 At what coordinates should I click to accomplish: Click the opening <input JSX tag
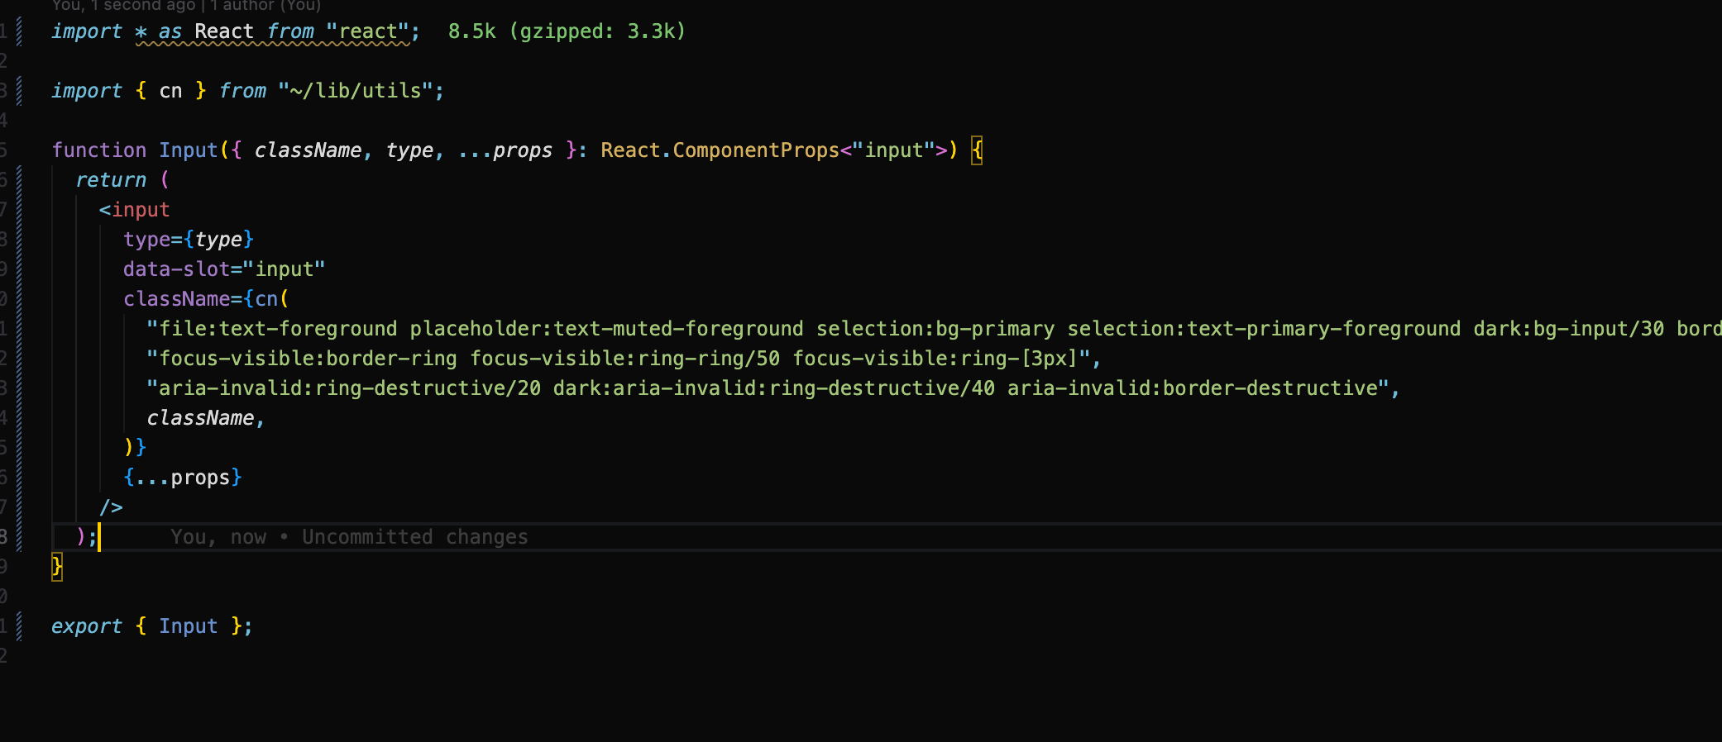(x=135, y=210)
